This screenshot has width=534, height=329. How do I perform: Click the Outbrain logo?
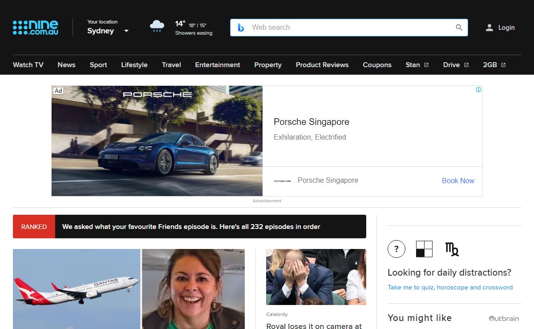click(x=504, y=318)
